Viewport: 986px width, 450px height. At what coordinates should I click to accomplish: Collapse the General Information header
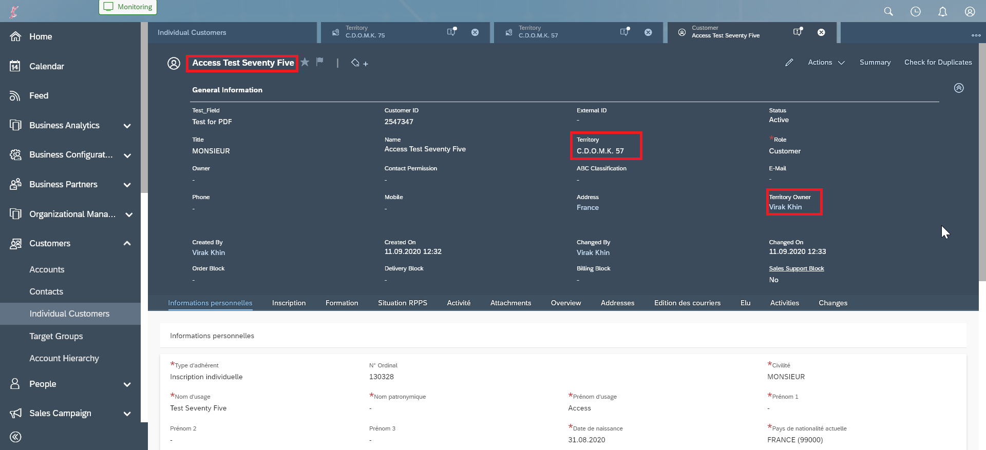959,88
